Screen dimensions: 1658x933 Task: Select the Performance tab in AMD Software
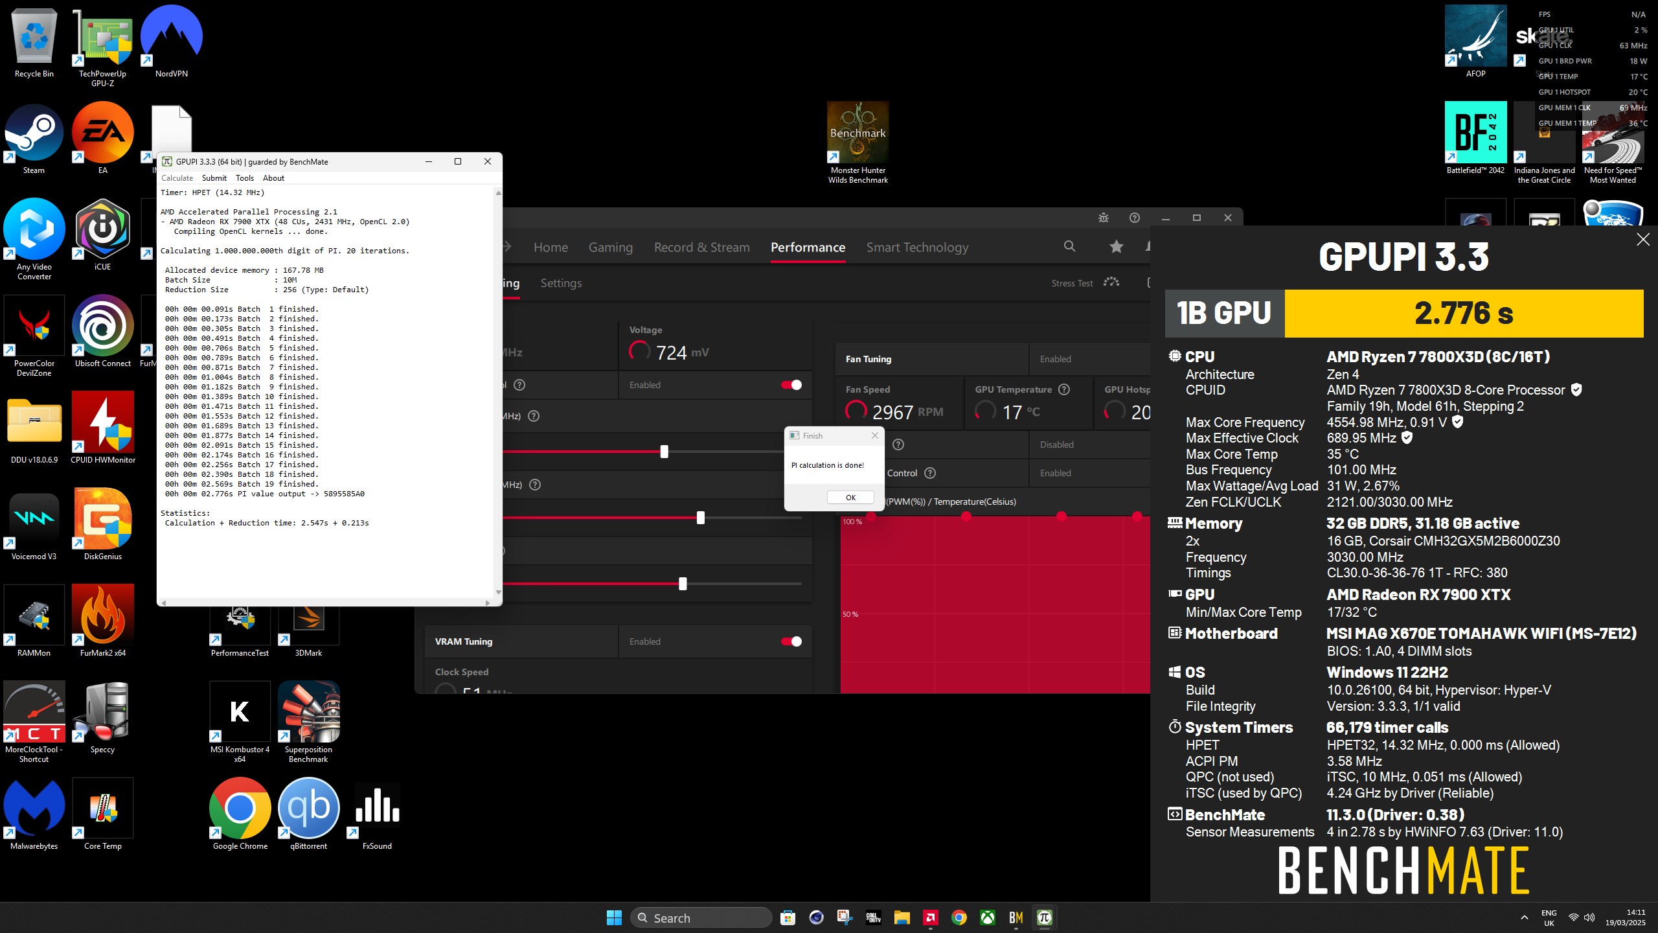(808, 248)
